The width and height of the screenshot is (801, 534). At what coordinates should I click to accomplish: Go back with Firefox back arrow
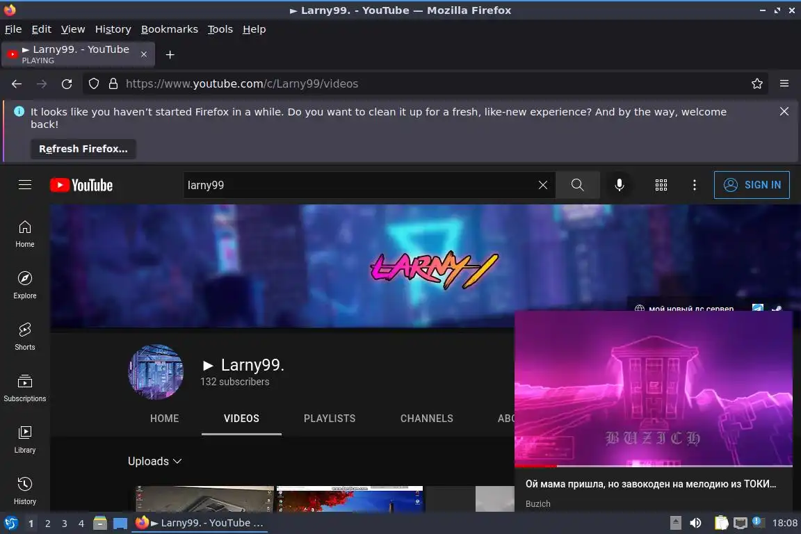pos(17,84)
